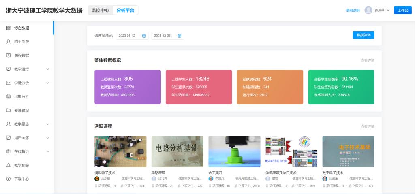Switch to the 监控中心 tab
Screen dimensions: 415x194
click(x=100, y=10)
